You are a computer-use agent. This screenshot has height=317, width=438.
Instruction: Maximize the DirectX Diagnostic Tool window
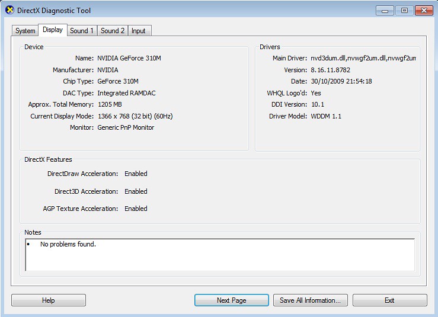tap(404, 11)
